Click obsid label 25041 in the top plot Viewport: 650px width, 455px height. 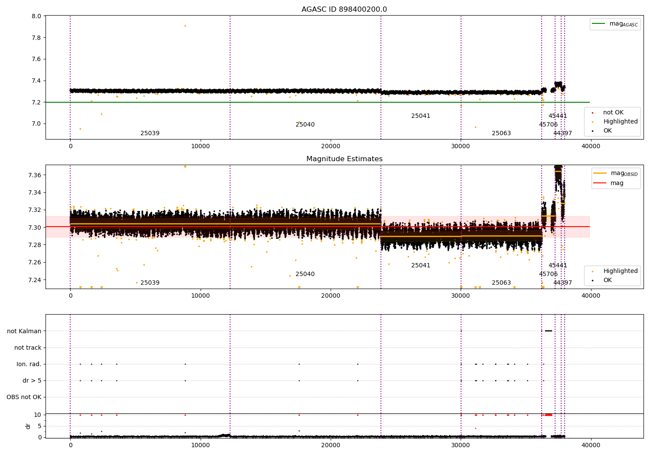(421, 116)
